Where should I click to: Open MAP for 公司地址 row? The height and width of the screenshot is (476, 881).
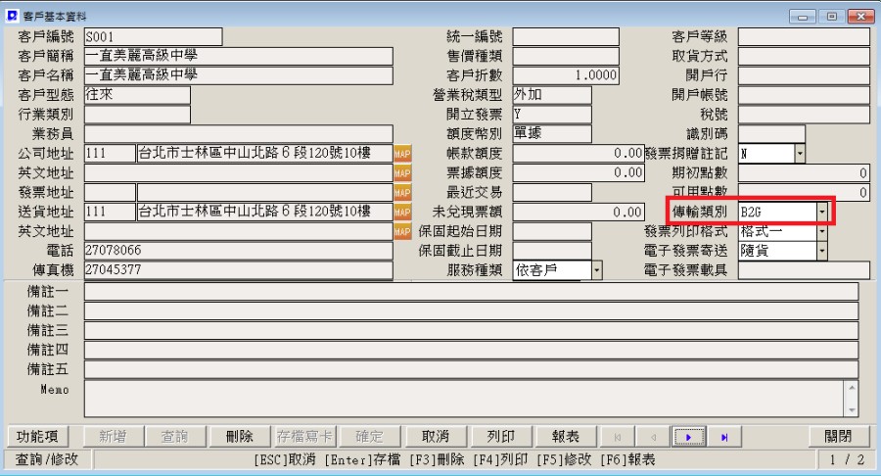point(402,154)
